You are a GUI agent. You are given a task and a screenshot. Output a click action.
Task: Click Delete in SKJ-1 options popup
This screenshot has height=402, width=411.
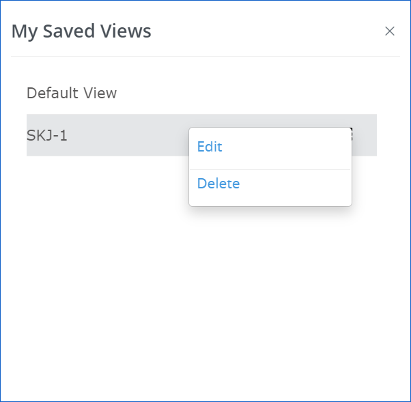[218, 184]
